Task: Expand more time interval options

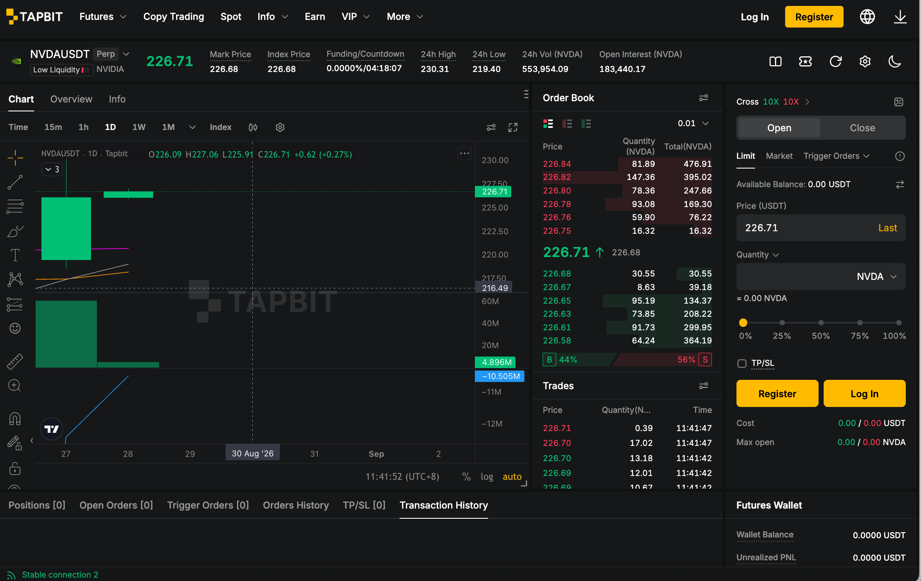Action: pyautogui.click(x=192, y=127)
